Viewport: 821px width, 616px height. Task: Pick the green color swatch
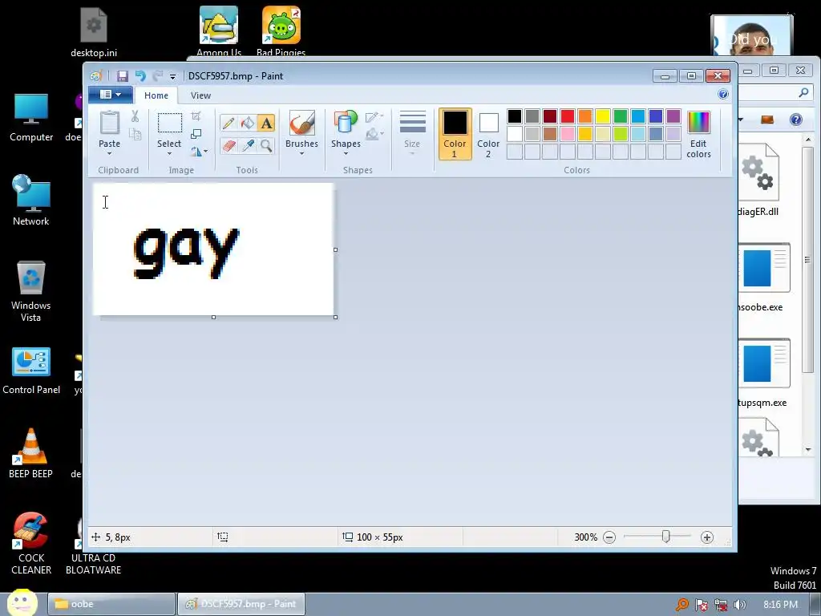click(621, 116)
